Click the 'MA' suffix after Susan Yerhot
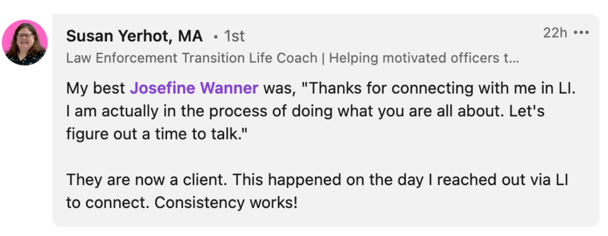This screenshot has width=608, height=236. [190, 36]
